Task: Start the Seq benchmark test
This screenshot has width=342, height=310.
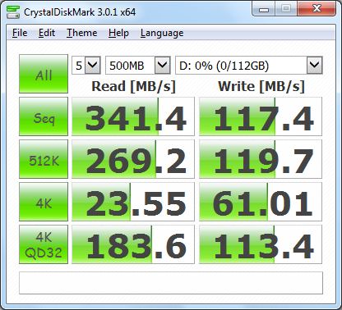Action: click(x=44, y=116)
